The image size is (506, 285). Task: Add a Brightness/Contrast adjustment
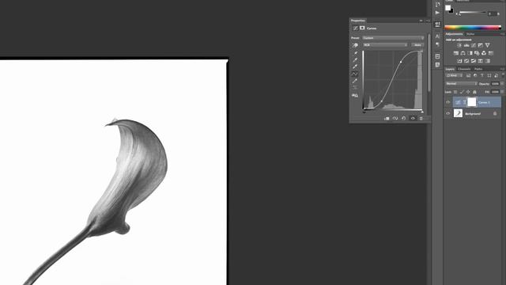point(459,46)
